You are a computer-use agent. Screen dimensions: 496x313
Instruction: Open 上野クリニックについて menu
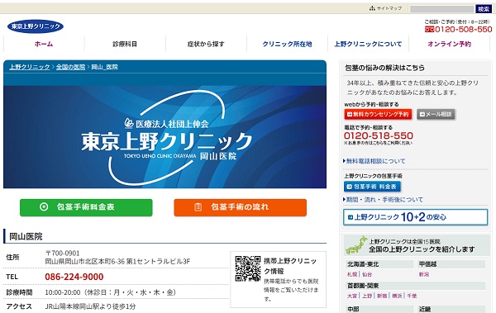368,44
